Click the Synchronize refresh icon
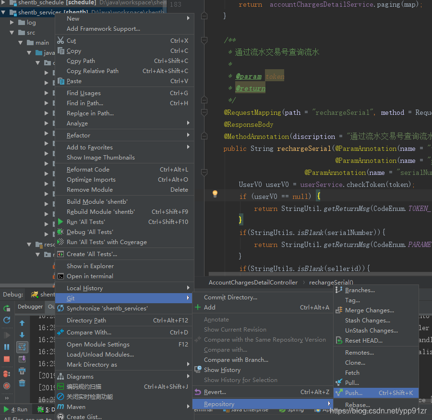Screen dimensions: 432x420 [x=60, y=309]
